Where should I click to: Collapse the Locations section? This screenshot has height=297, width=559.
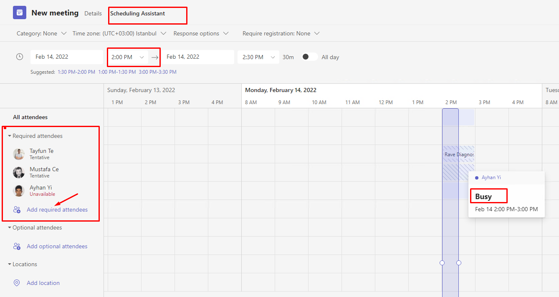(10, 264)
